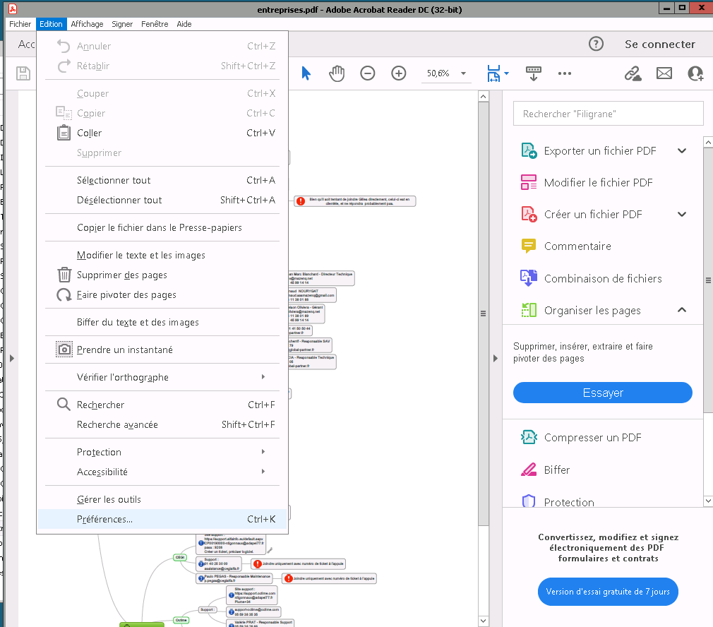
Task: Open the share with others icon
Action: coord(695,73)
